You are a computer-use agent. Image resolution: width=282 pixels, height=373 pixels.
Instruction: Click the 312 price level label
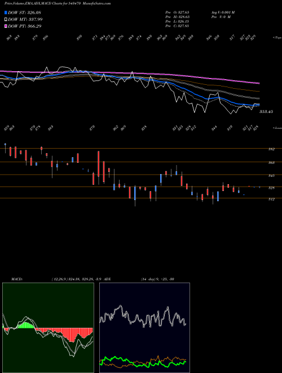[271, 199]
